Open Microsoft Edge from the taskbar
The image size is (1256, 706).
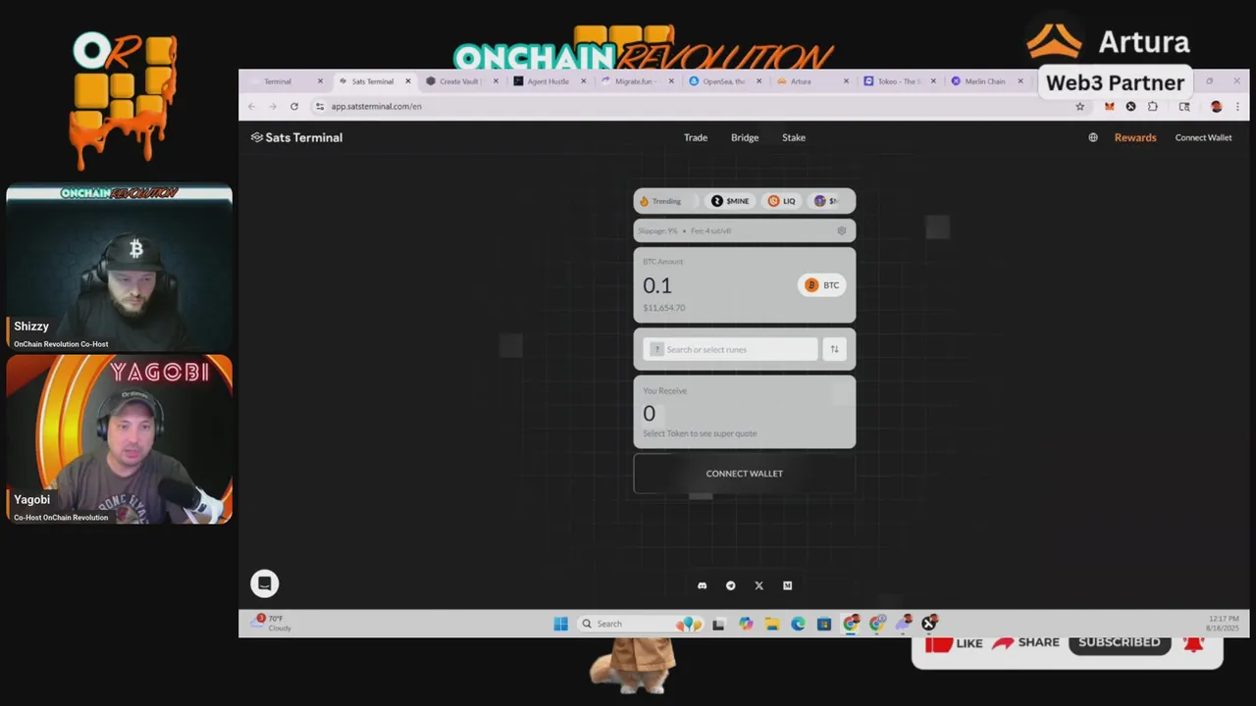[x=798, y=624]
